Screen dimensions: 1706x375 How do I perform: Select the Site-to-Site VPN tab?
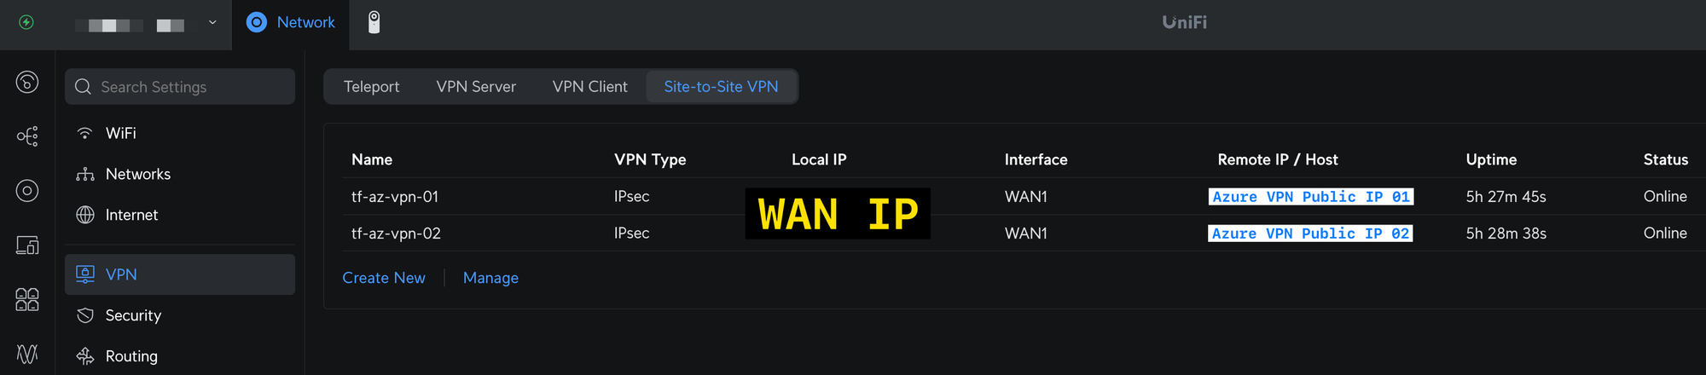coord(722,87)
